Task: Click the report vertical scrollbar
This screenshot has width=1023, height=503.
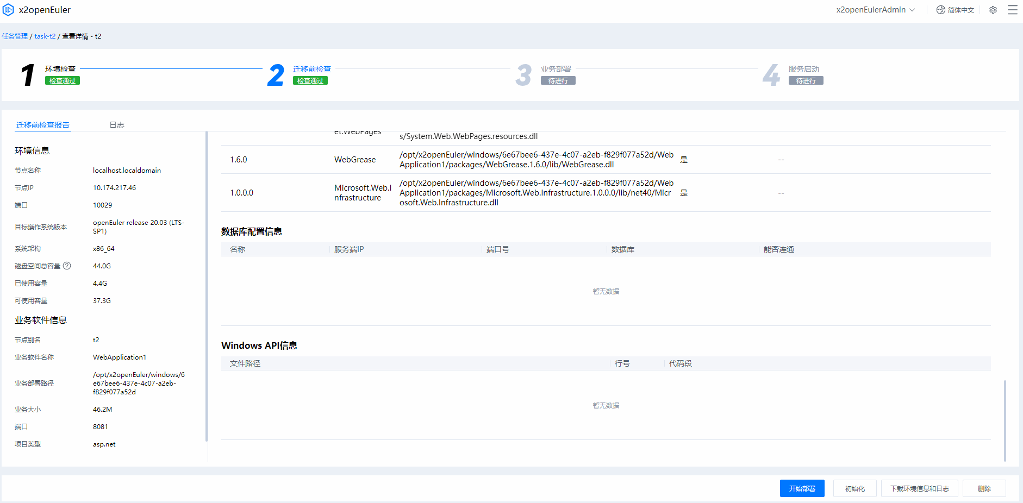Action: 1005,420
